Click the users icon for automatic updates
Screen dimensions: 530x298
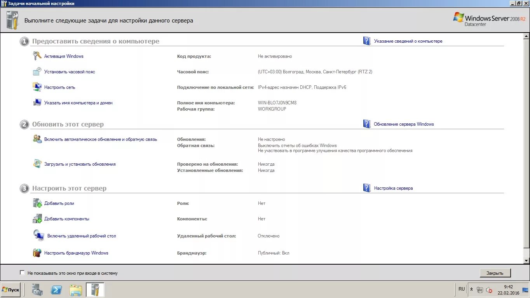37,139
